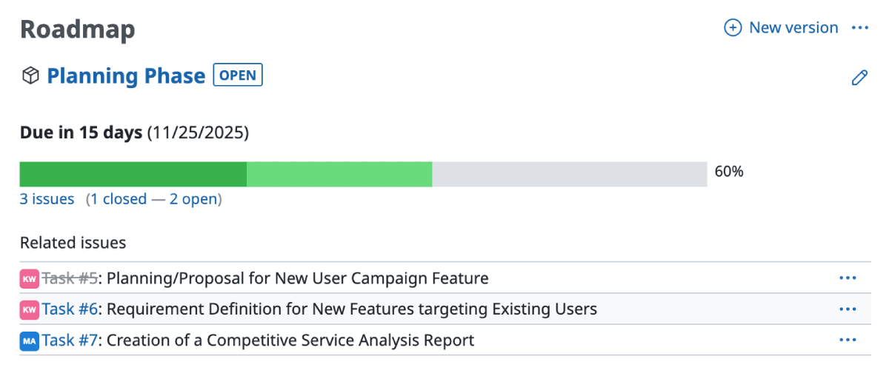The width and height of the screenshot is (889, 376).
Task: Open the struck-through Task #5 link
Action: tap(70, 278)
